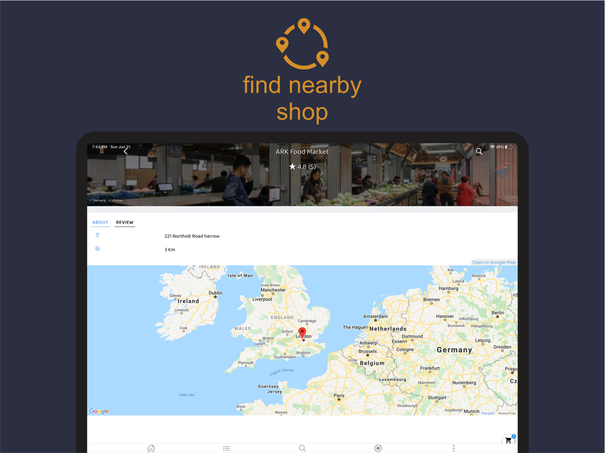Switch to the REVIEW tab
Image resolution: width=605 pixels, height=453 pixels.
(x=125, y=222)
